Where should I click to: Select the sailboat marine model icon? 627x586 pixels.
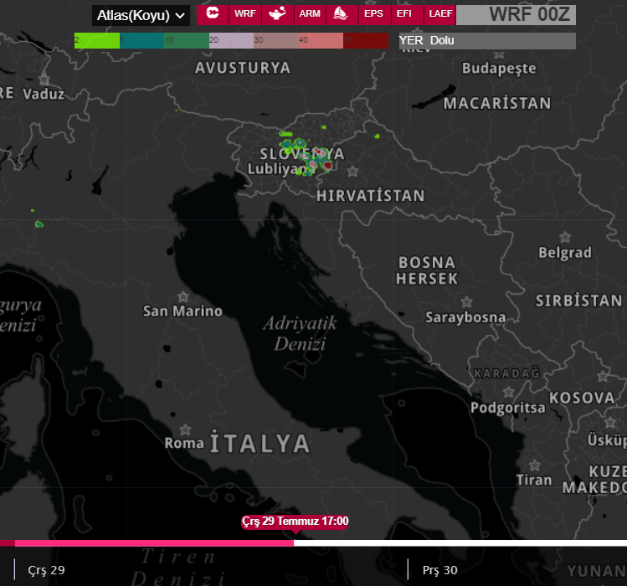pyautogui.click(x=342, y=15)
